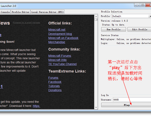
Task: Open the Merchandise link
Action: (57, 42)
